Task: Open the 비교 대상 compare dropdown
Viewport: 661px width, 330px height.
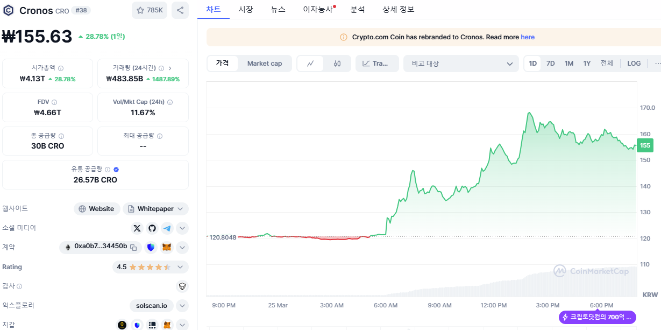Action: coord(461,64)
